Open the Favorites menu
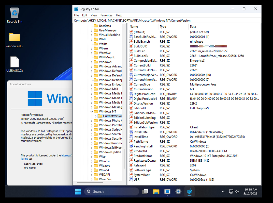 106,15
